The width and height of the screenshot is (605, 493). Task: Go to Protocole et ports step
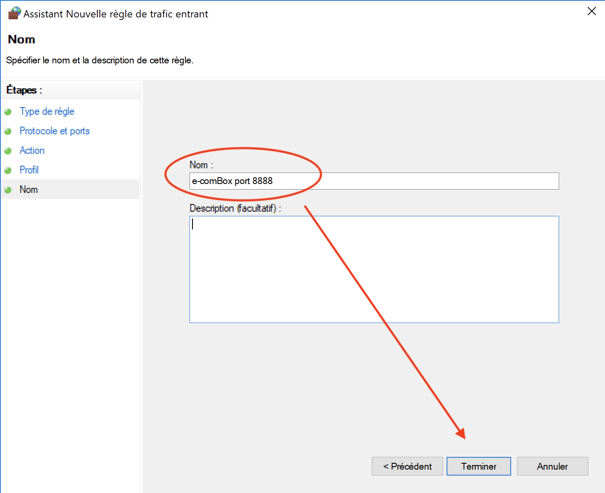pos(54,131)
